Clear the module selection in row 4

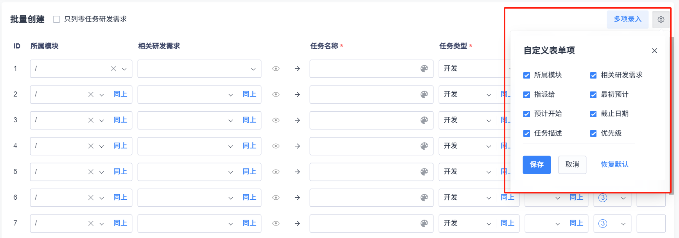(91, 146)
